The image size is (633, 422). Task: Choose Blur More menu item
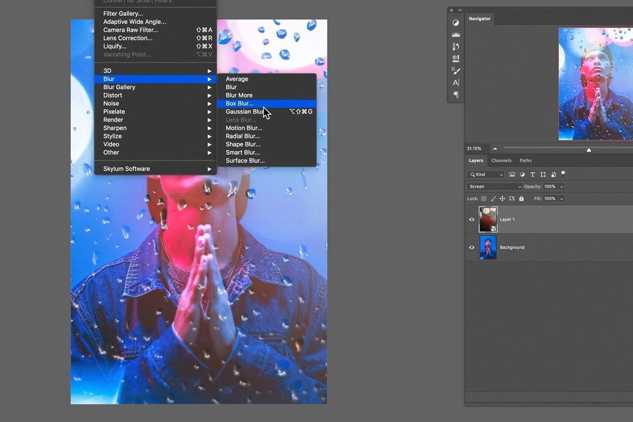point(266,95)
